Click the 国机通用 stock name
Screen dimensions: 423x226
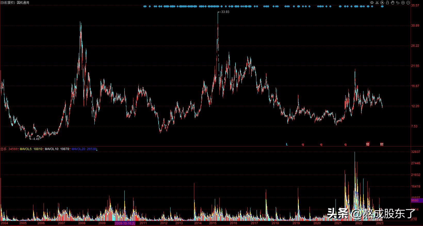click(23, 3)
